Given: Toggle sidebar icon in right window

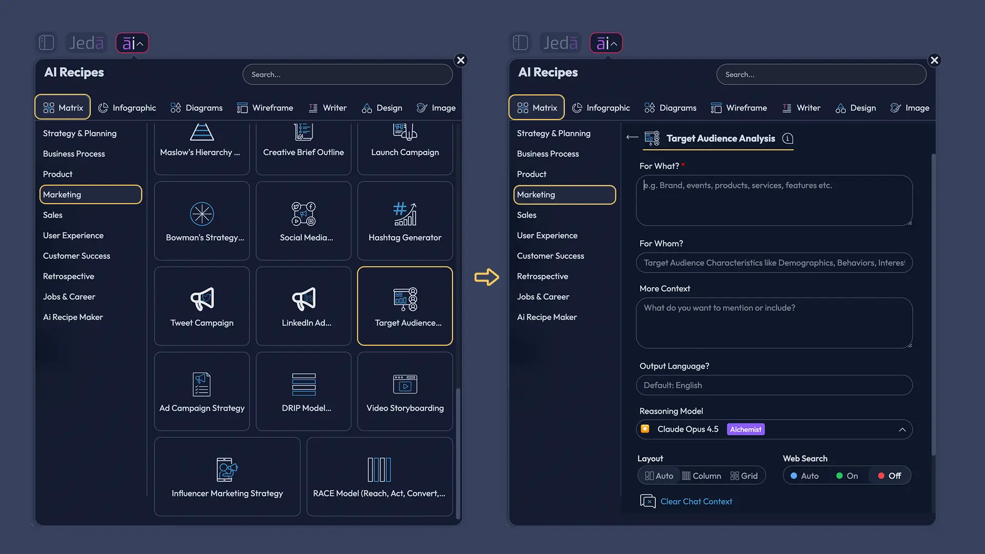Looking at the screenshot, I should [x=520, y=43].
